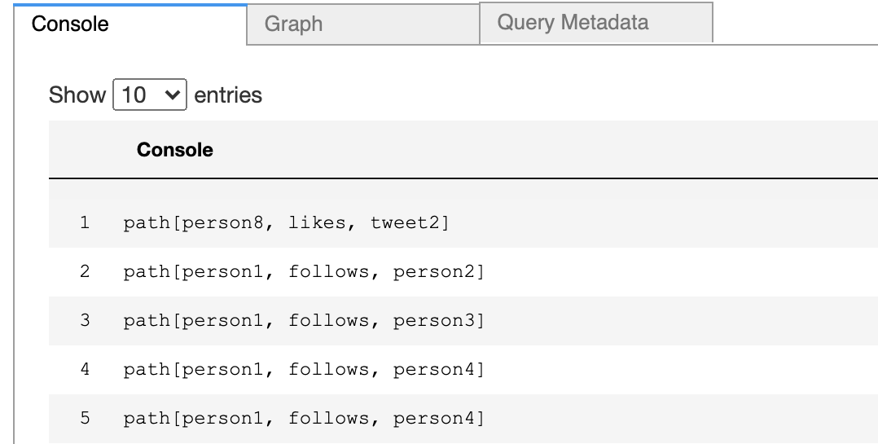Image resolution: width=878 pixels, height=444 pixels.
Task: Click row number 1 in results
Action: point(85,223)
